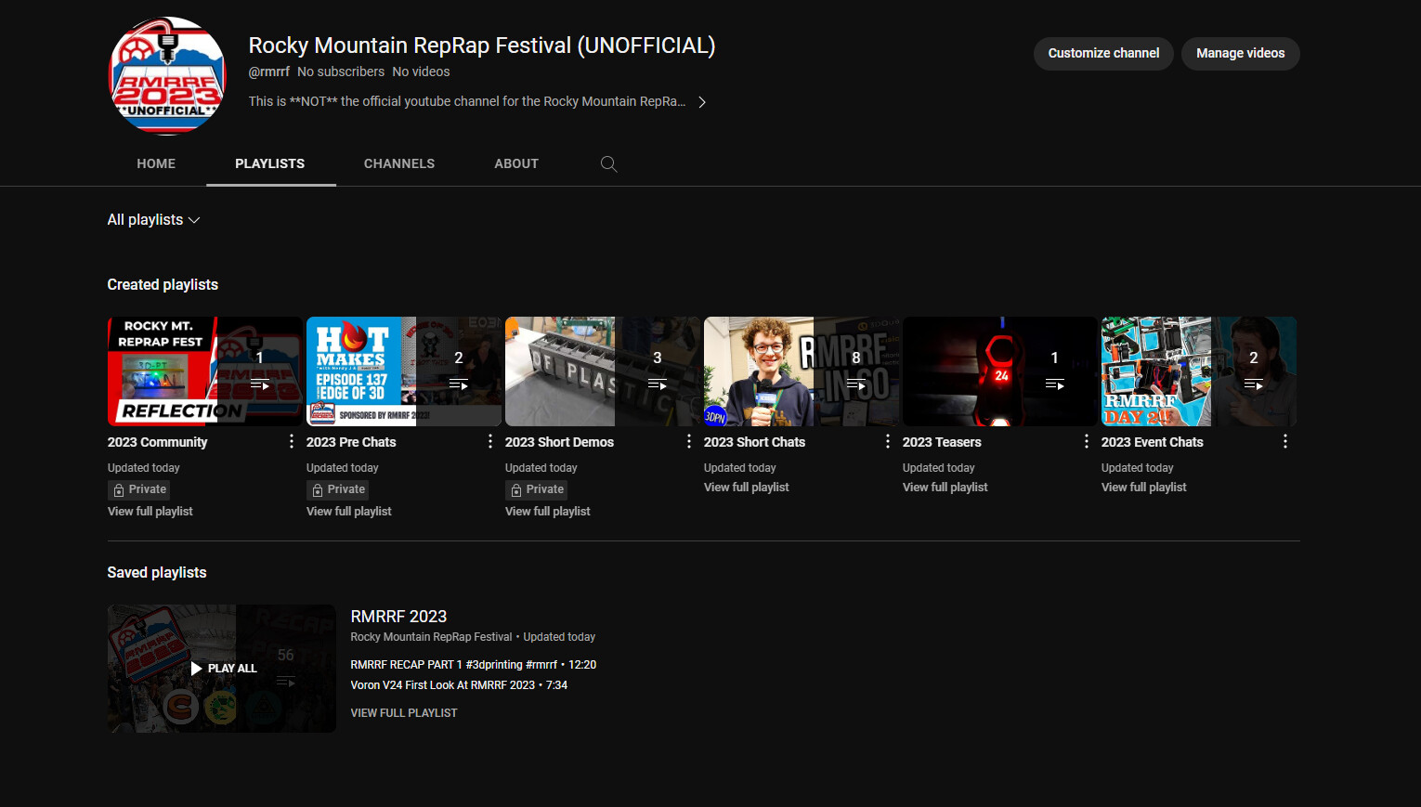Click the RMRRF 2023 channel avatar
This screenshot has width=1421, height=807.
[167, 76]
